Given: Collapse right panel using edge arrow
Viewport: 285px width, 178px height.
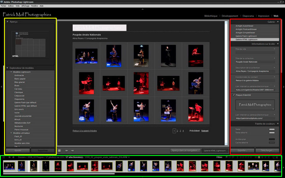Looking at the screenshot, I should 284,87.
